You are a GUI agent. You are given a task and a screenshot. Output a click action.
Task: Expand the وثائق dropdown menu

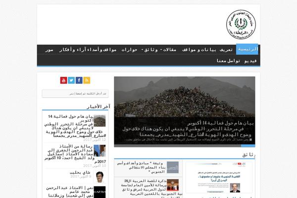pyautogui.click(x=149, y=49)
